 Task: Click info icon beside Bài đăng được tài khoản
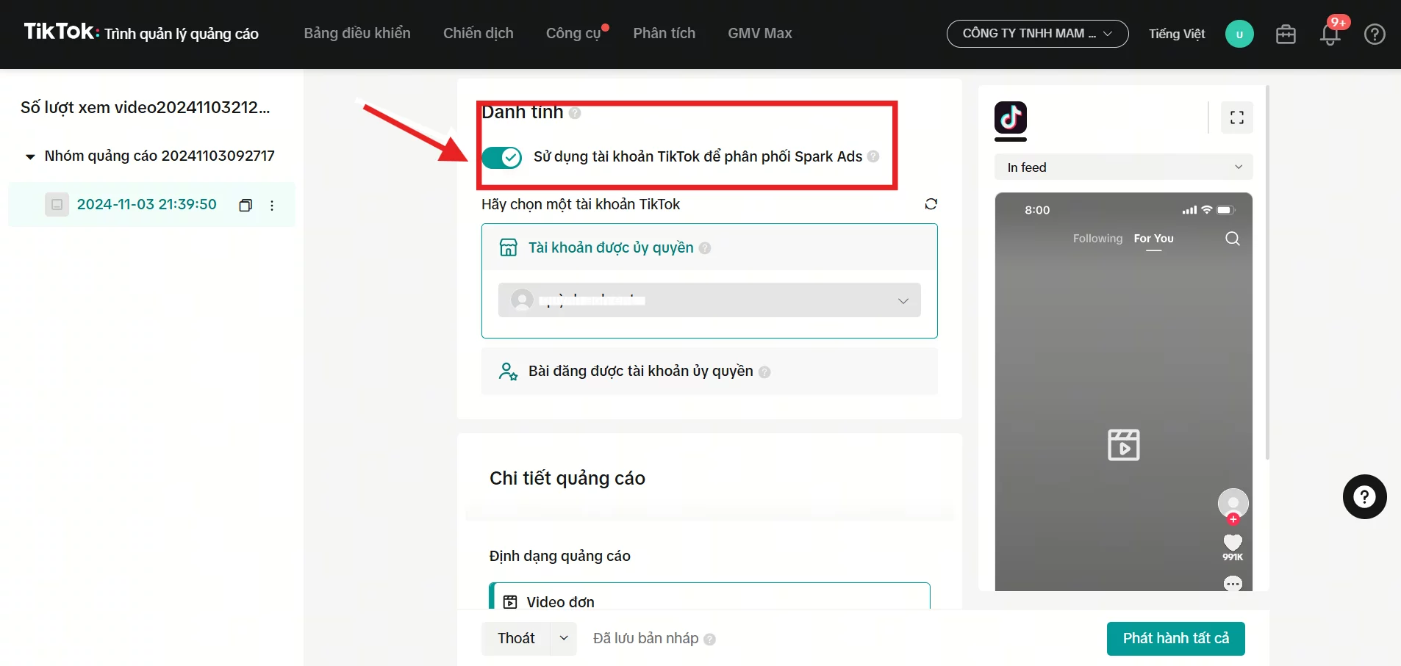pyautogui.click(x=764, y=372)
